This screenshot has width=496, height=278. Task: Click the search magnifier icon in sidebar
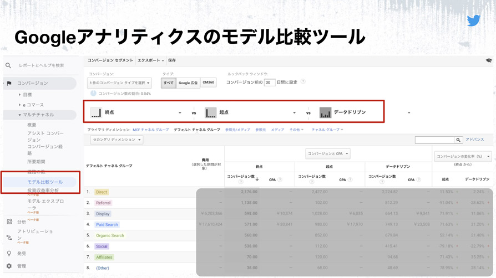coord(8,65)
